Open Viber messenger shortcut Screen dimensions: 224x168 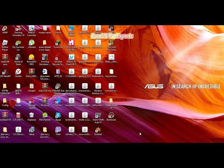click(x=58, y=131)
